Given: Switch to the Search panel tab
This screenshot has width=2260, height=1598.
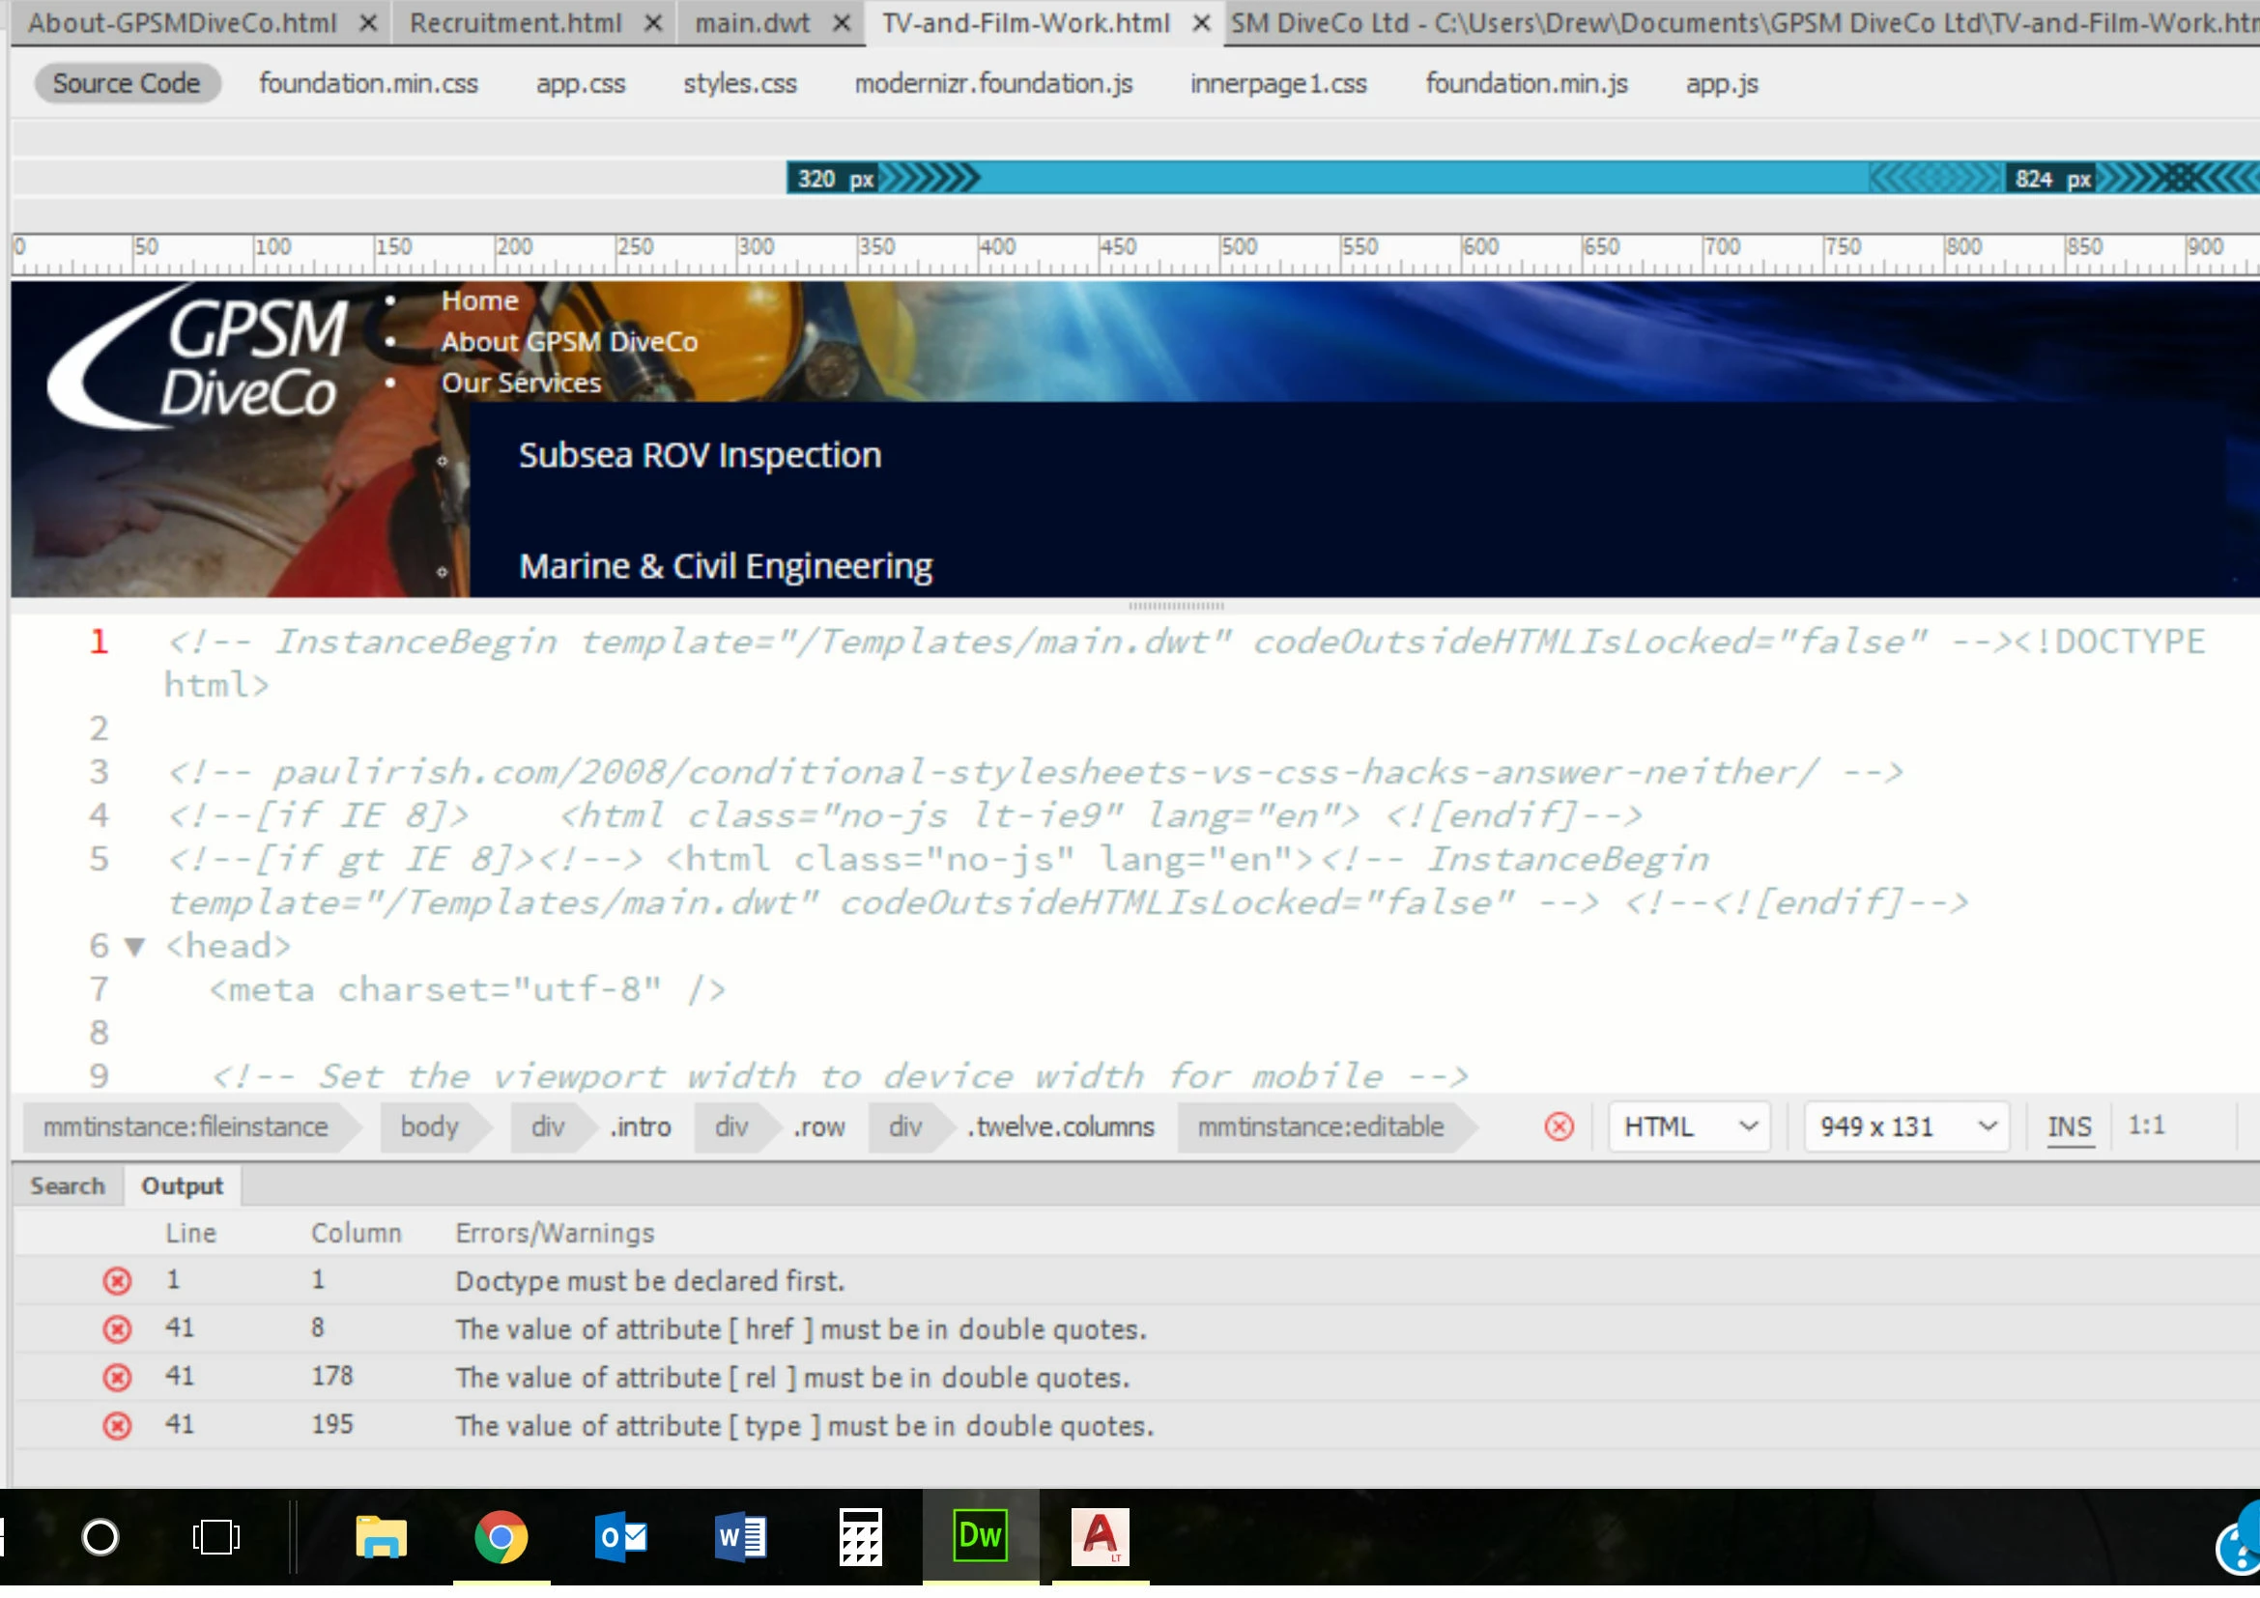Looking at the screenshot, I should tap(67, 1186).
